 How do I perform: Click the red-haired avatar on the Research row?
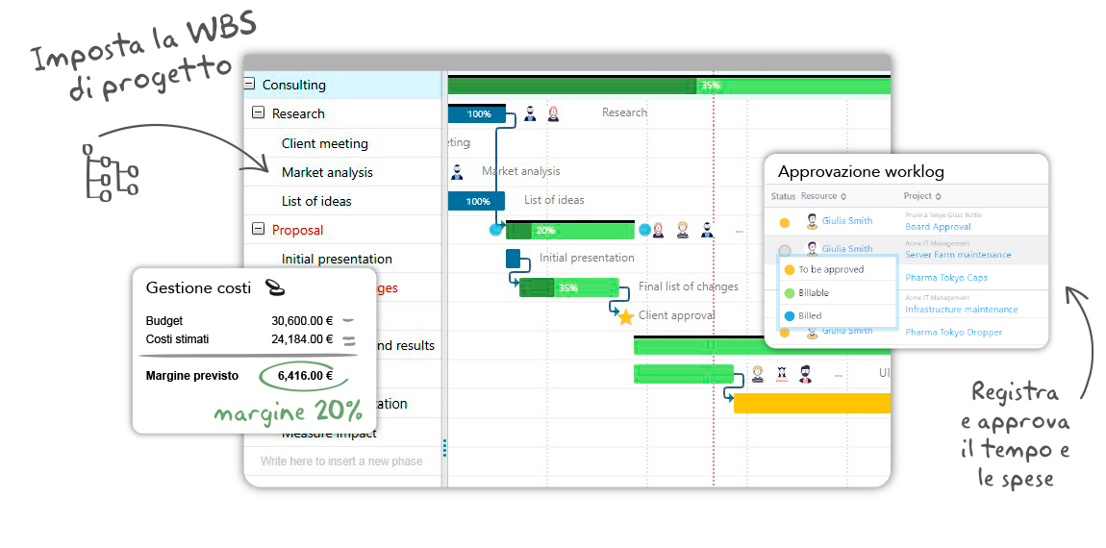point(554,113)
